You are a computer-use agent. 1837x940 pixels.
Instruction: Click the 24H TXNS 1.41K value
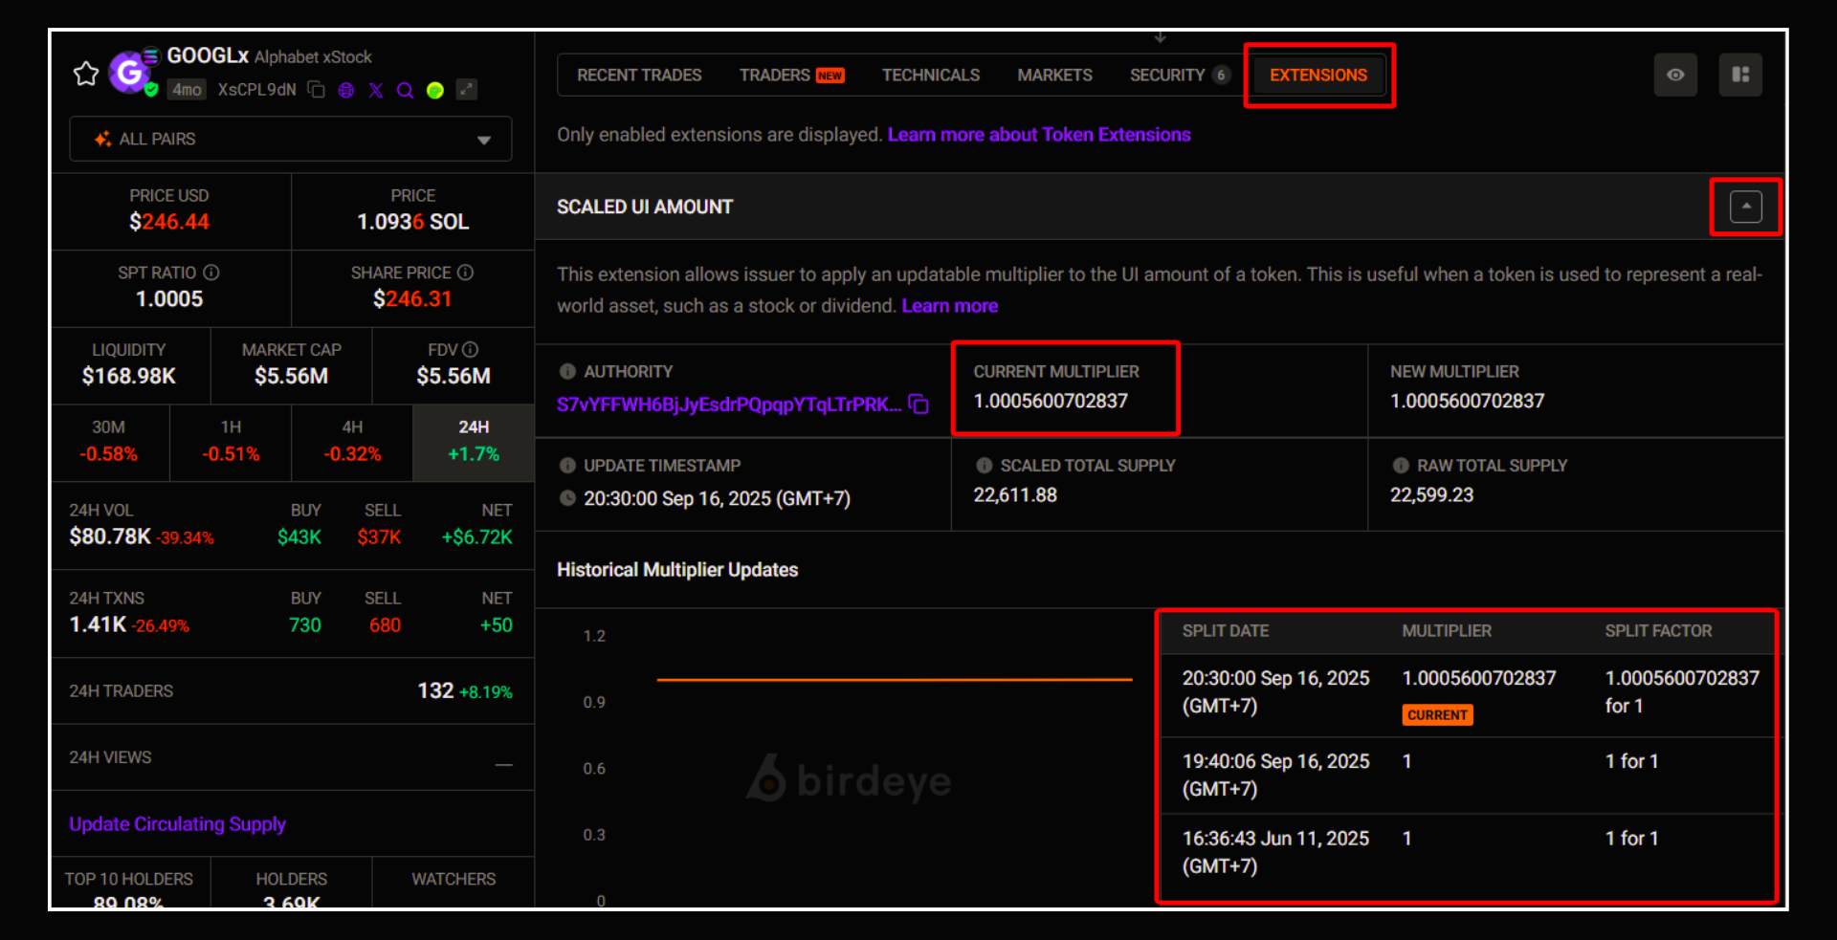(x=98, y=624)
